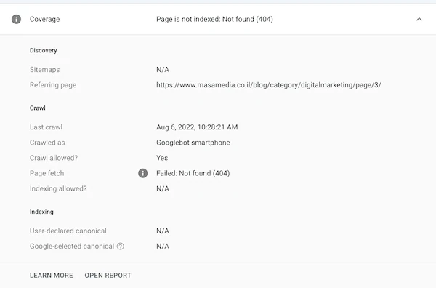Click the Discovery section heading
436x288 pixels.
point(44,50)
